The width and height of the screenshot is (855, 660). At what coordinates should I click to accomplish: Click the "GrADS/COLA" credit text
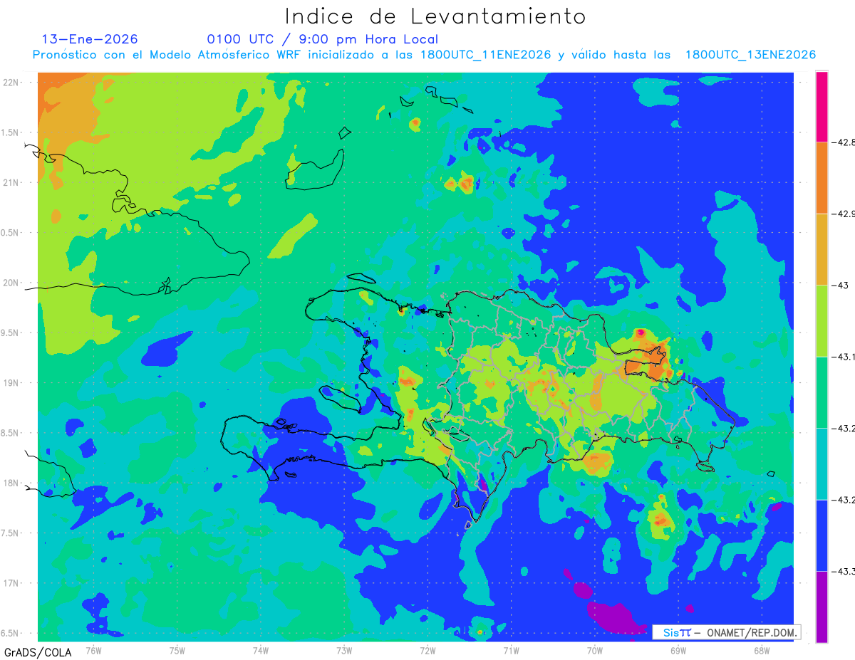[x=36, y=652]
